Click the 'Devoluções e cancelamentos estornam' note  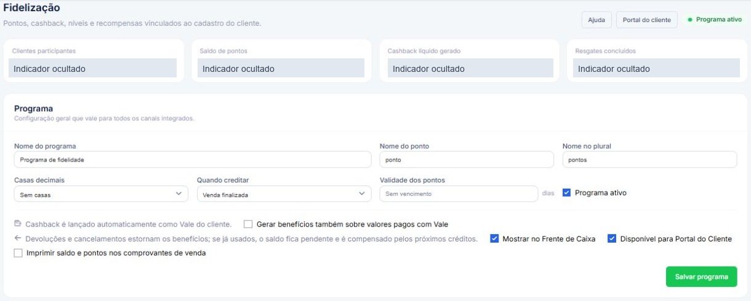[x=251, y=239]
